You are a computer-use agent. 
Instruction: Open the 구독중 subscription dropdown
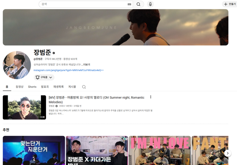[x=44, y=77]
